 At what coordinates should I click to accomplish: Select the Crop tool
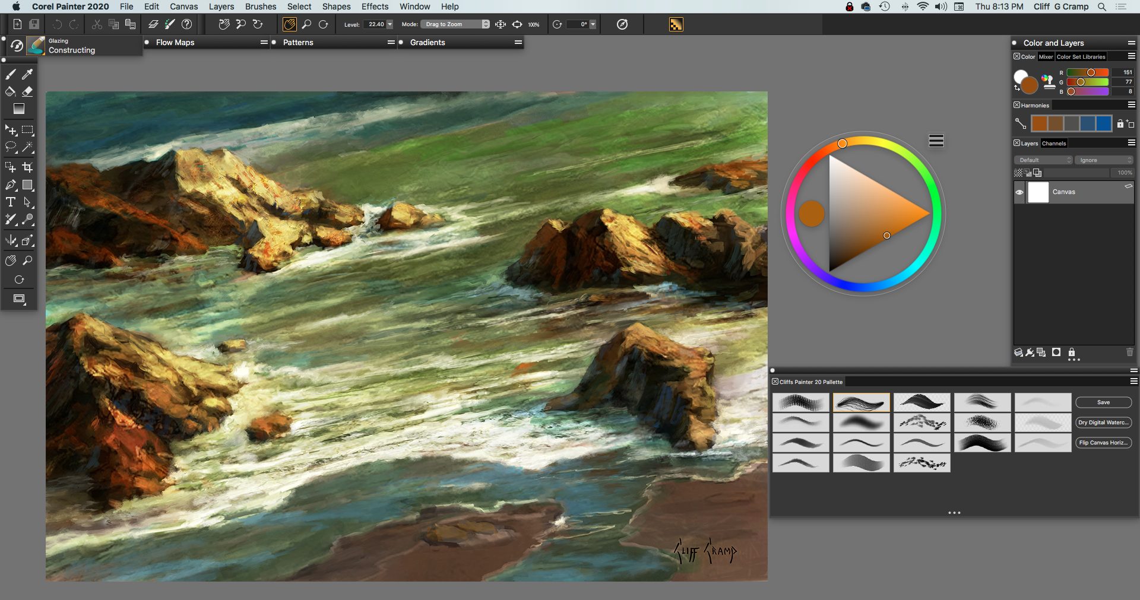27,167
